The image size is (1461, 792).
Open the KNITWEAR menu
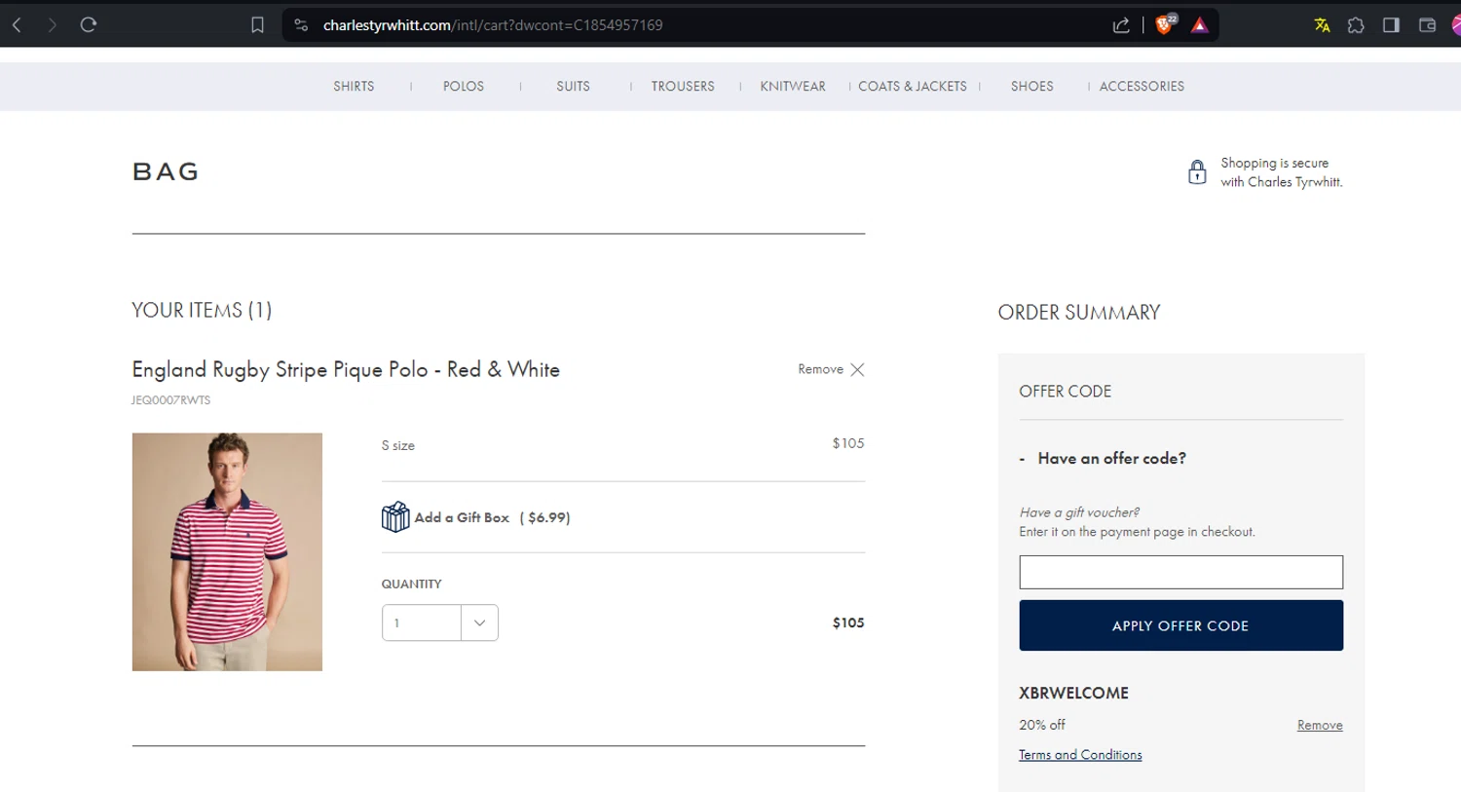point(793,87)
